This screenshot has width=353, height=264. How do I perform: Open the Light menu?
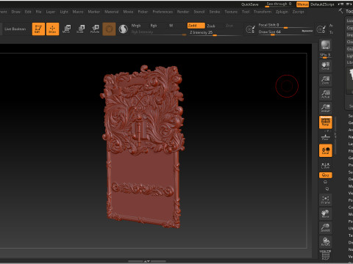[64, 12]
